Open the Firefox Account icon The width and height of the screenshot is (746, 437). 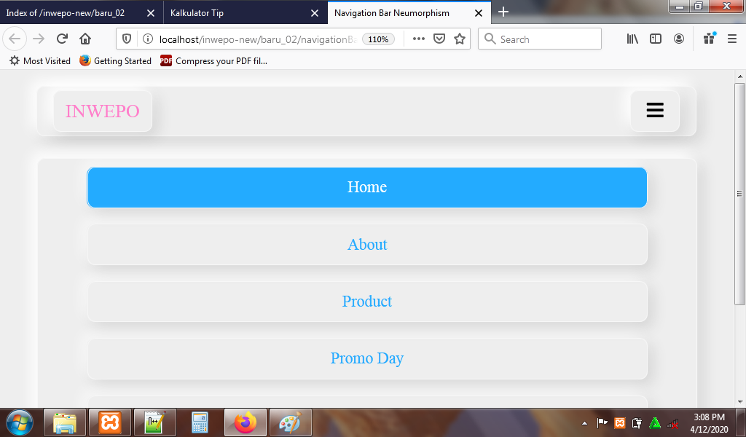click(679, 39)
